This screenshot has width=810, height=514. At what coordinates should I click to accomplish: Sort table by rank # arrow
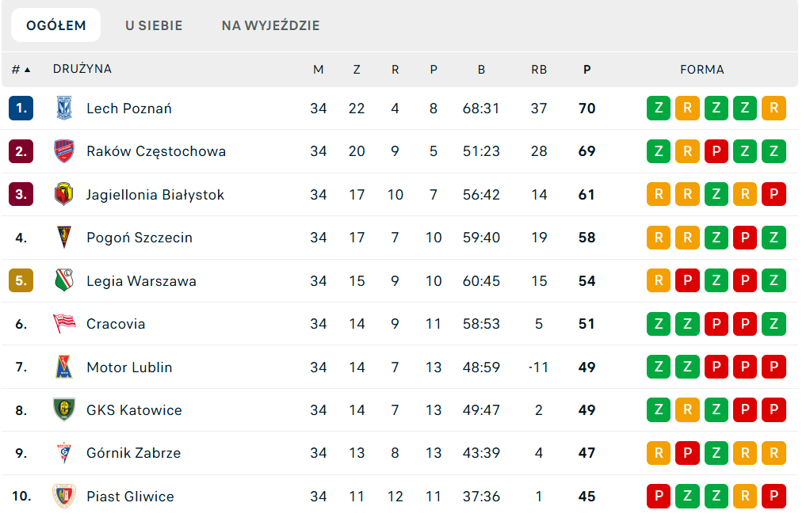21,69
